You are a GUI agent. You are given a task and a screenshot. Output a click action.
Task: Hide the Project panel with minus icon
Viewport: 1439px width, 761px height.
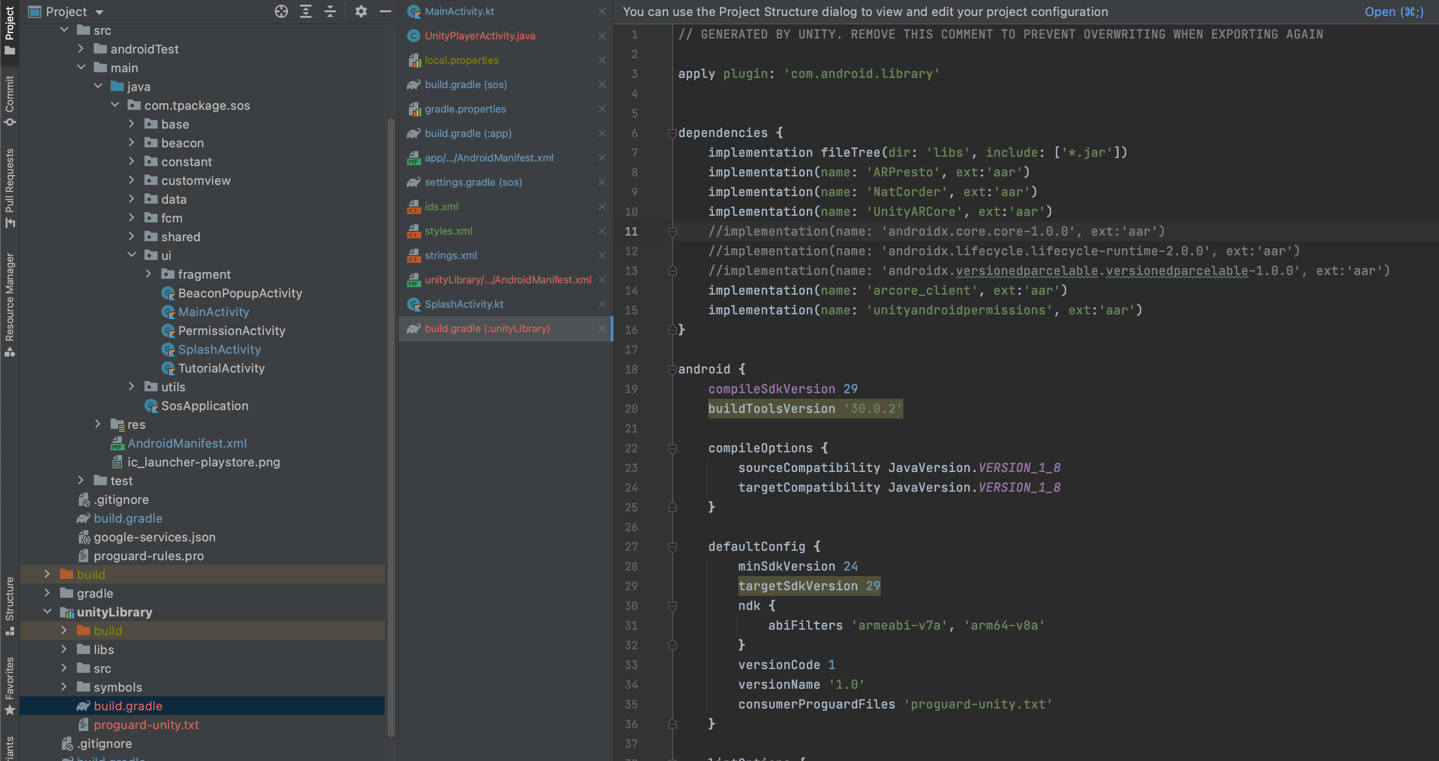pos(386,11)
